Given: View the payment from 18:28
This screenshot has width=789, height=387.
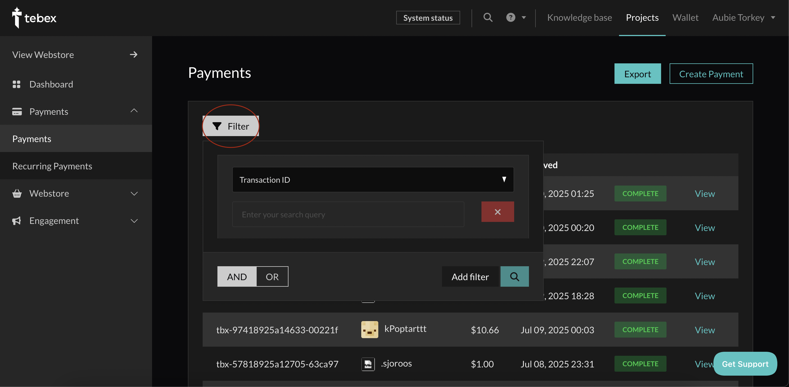Looking at the screenshot, I should (x=705, y=296).
